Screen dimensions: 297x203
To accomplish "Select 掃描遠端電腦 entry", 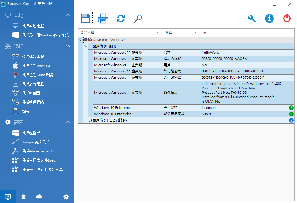I will 33,56.
